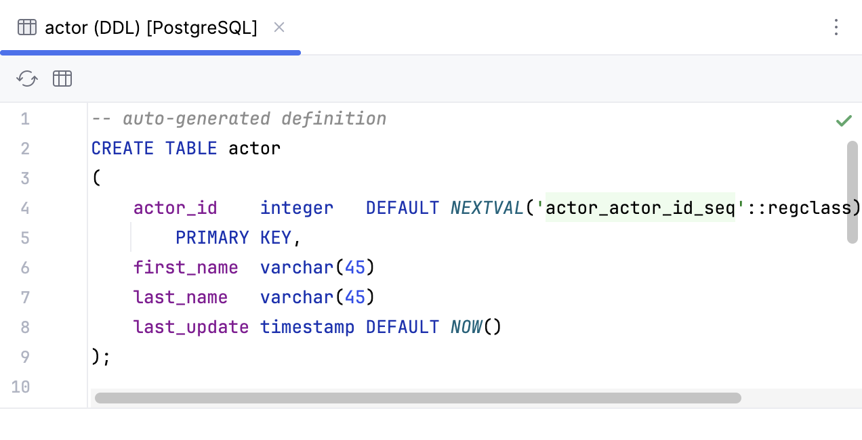The height and width of the screenshot is (440, 862).
Task: Open the tab options kebab menu
Action: 836,27
